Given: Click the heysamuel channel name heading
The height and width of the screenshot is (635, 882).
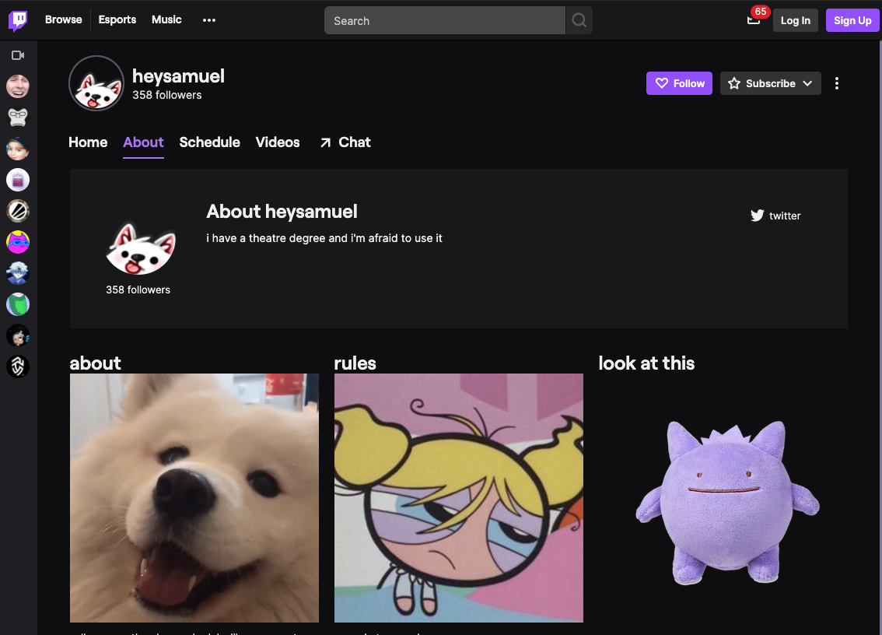Looking at the screenshot, I should tap(178, 76).
